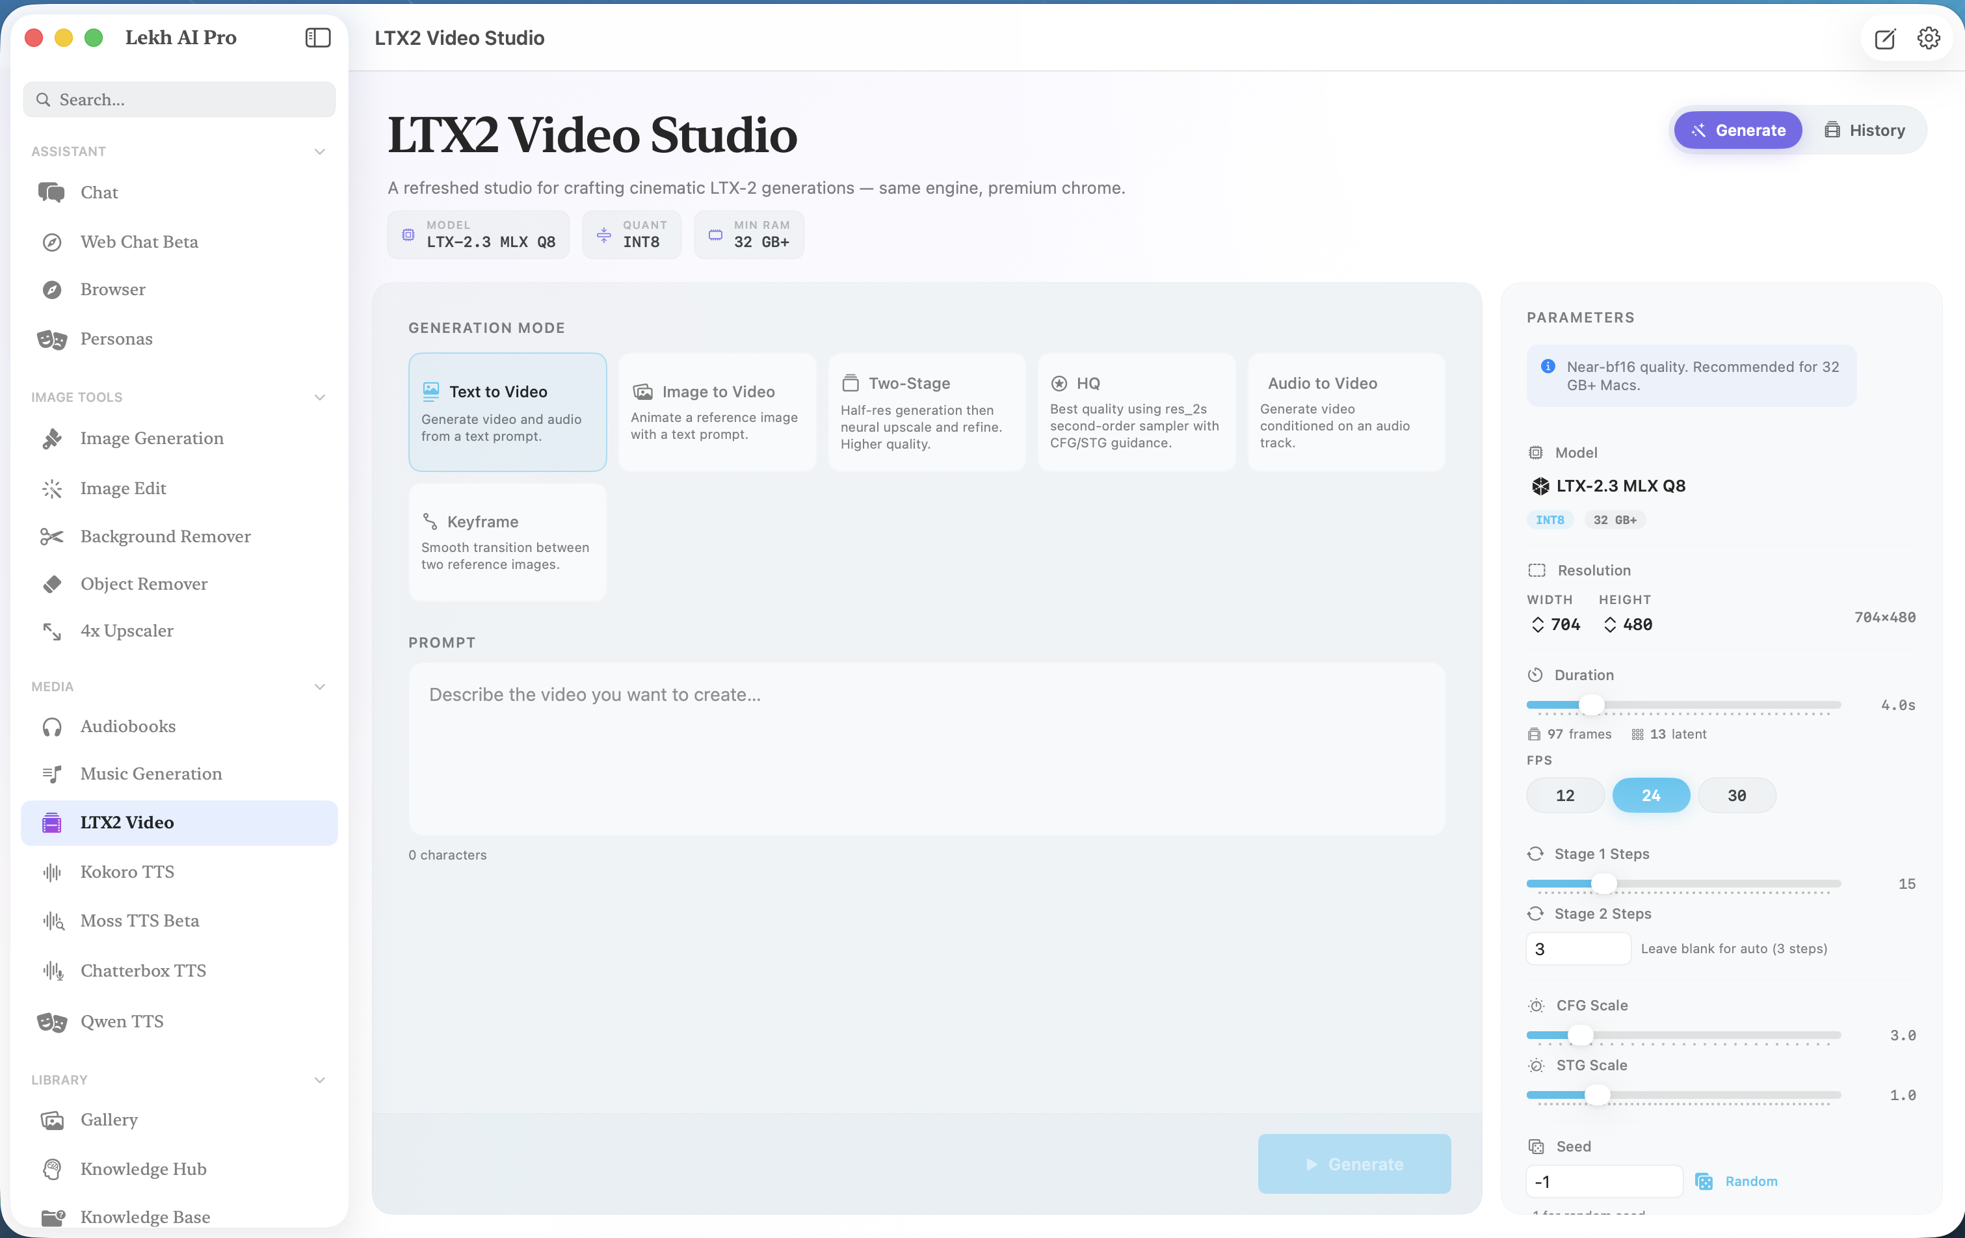Click the info icon in Parameters note
1965x1238 pixels.
tap(1547, 367)
